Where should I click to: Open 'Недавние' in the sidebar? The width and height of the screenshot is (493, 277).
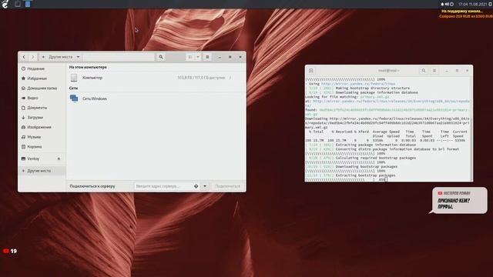(x=42, y=68)
